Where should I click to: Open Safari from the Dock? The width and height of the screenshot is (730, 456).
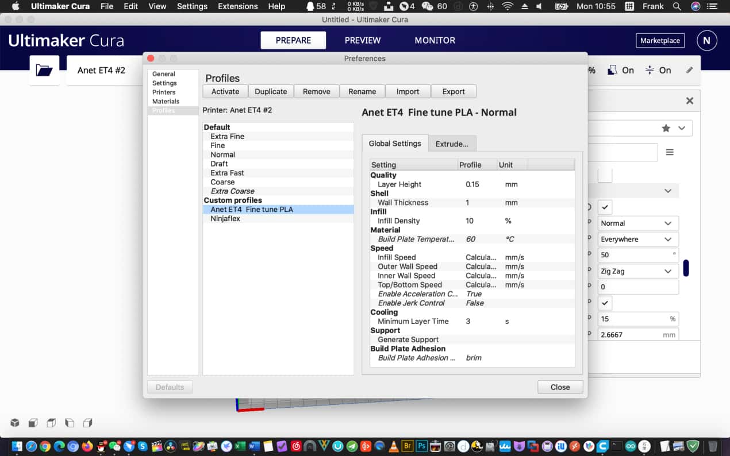[x=31, y=446]
